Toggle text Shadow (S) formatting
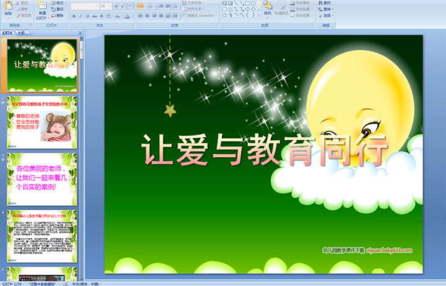 (102, 16)
